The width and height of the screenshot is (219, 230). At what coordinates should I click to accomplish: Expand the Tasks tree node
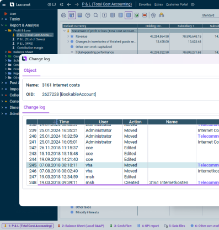click(x=2, y=19)
